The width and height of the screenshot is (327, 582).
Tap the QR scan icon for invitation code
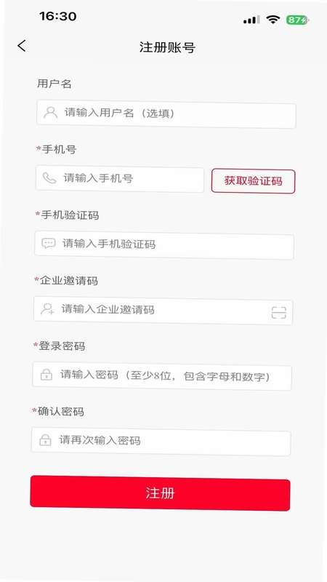pyautogui.click(x=279, y=313)
